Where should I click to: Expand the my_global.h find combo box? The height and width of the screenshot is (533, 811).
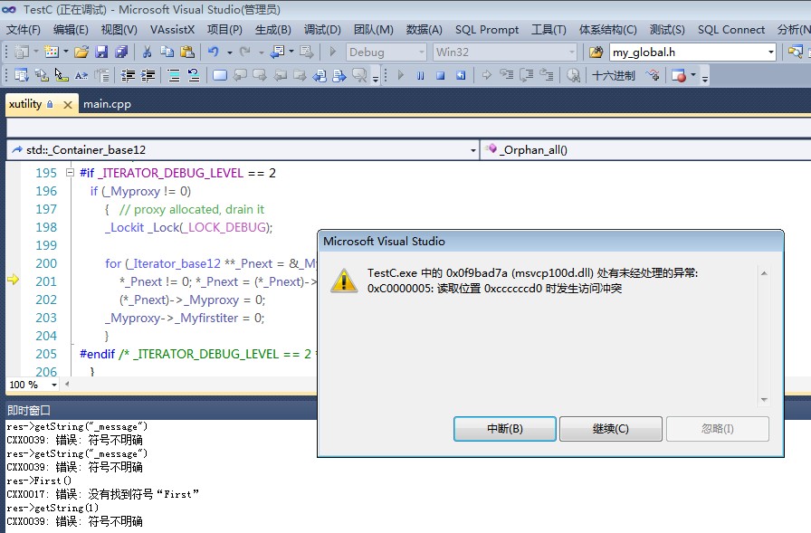(x=770, y=52)
